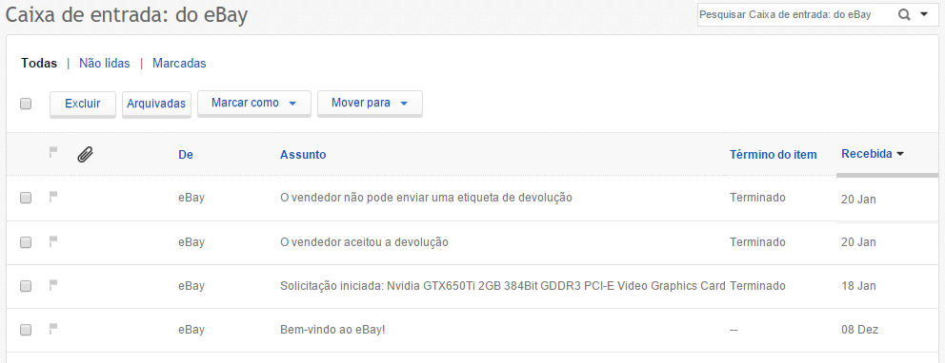Sort messages by Assunto column
This screenshot has width=945, height=363.
coord(303,155)
